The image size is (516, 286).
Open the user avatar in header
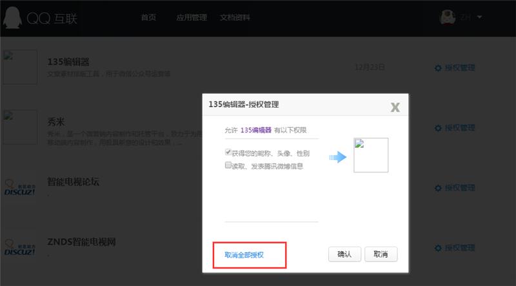click(448, 17)
